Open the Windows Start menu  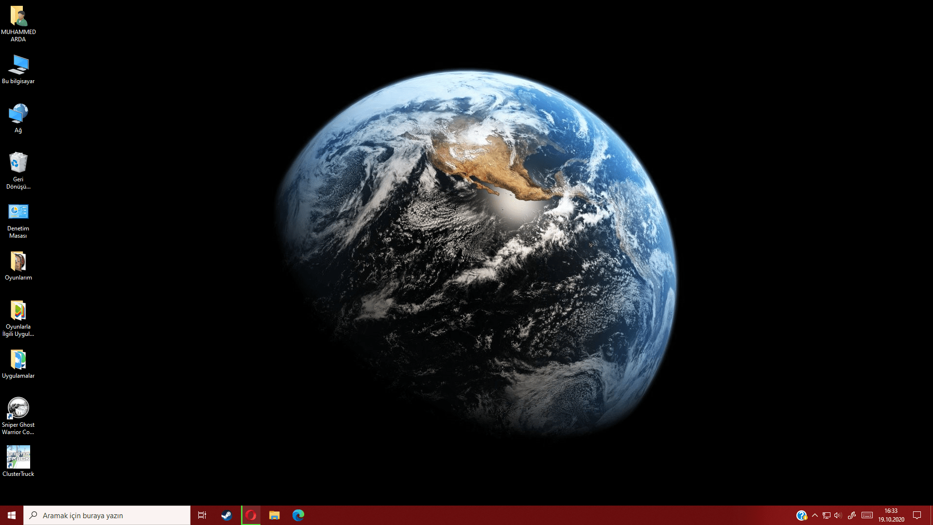point(12,515)
